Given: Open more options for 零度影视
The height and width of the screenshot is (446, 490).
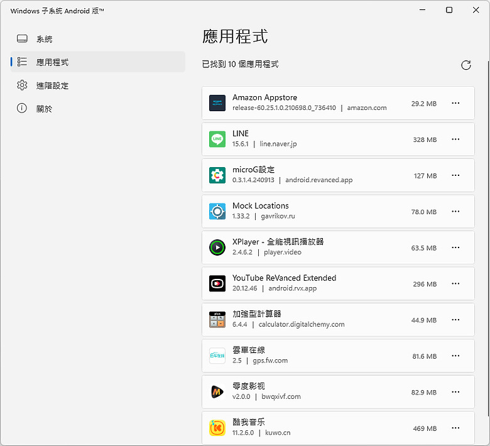Looking at the screenshot, I should [x=455, y=392].
